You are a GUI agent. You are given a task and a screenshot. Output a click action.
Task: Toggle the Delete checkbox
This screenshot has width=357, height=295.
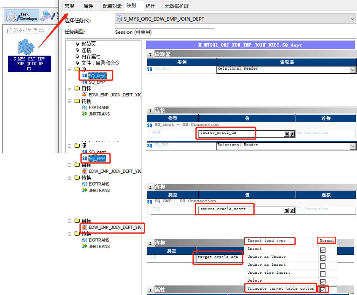pos(323,282)
